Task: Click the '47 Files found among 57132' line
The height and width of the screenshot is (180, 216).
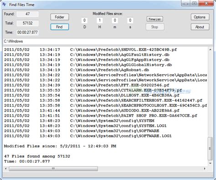Action: click(37, 156)
